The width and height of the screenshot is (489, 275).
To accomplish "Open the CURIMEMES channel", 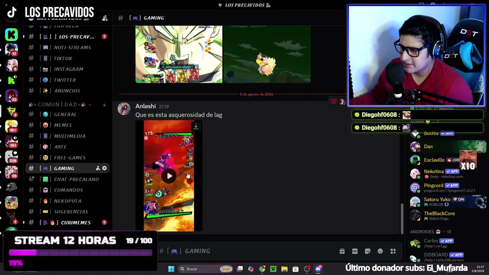I will click(67, 222).
